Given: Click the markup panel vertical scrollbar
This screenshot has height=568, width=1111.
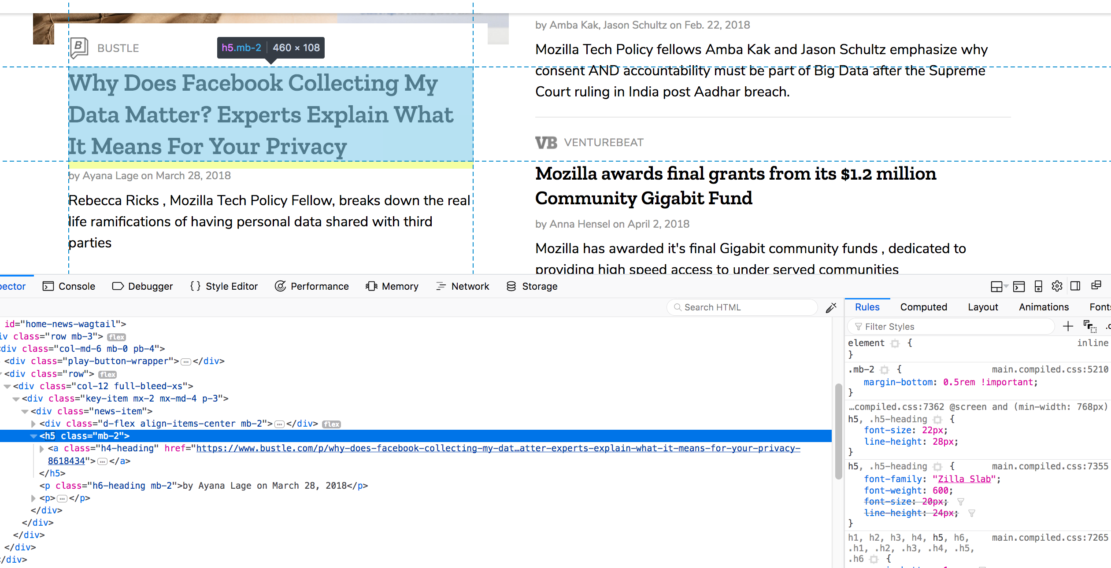Looking at the screenshot, I should (838, 432).
